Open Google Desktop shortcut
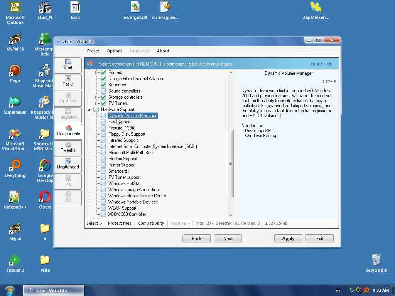This screenshot has height=296, width=395. pos(46,171)
